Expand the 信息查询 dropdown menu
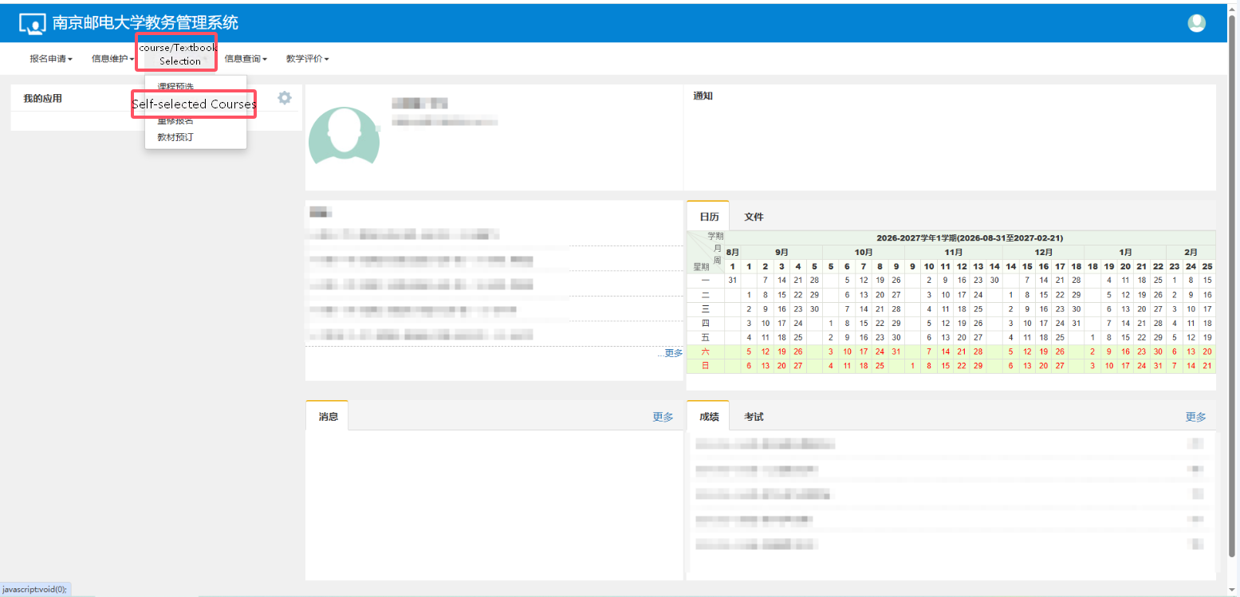Image resolution: width=1240 pixels, height=597 pixels. click(x=246, y=58)
